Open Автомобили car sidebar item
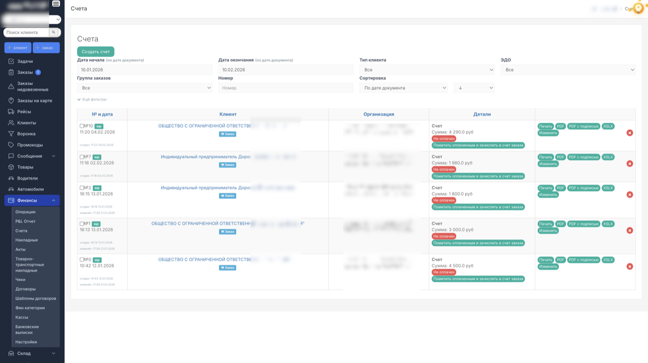 [x=31, y=189]
